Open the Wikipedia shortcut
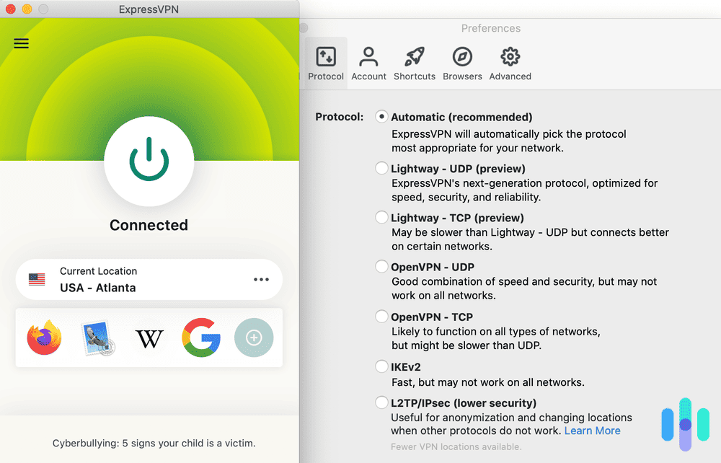Screen dimensions: 721x463 (x=149, y=337)
